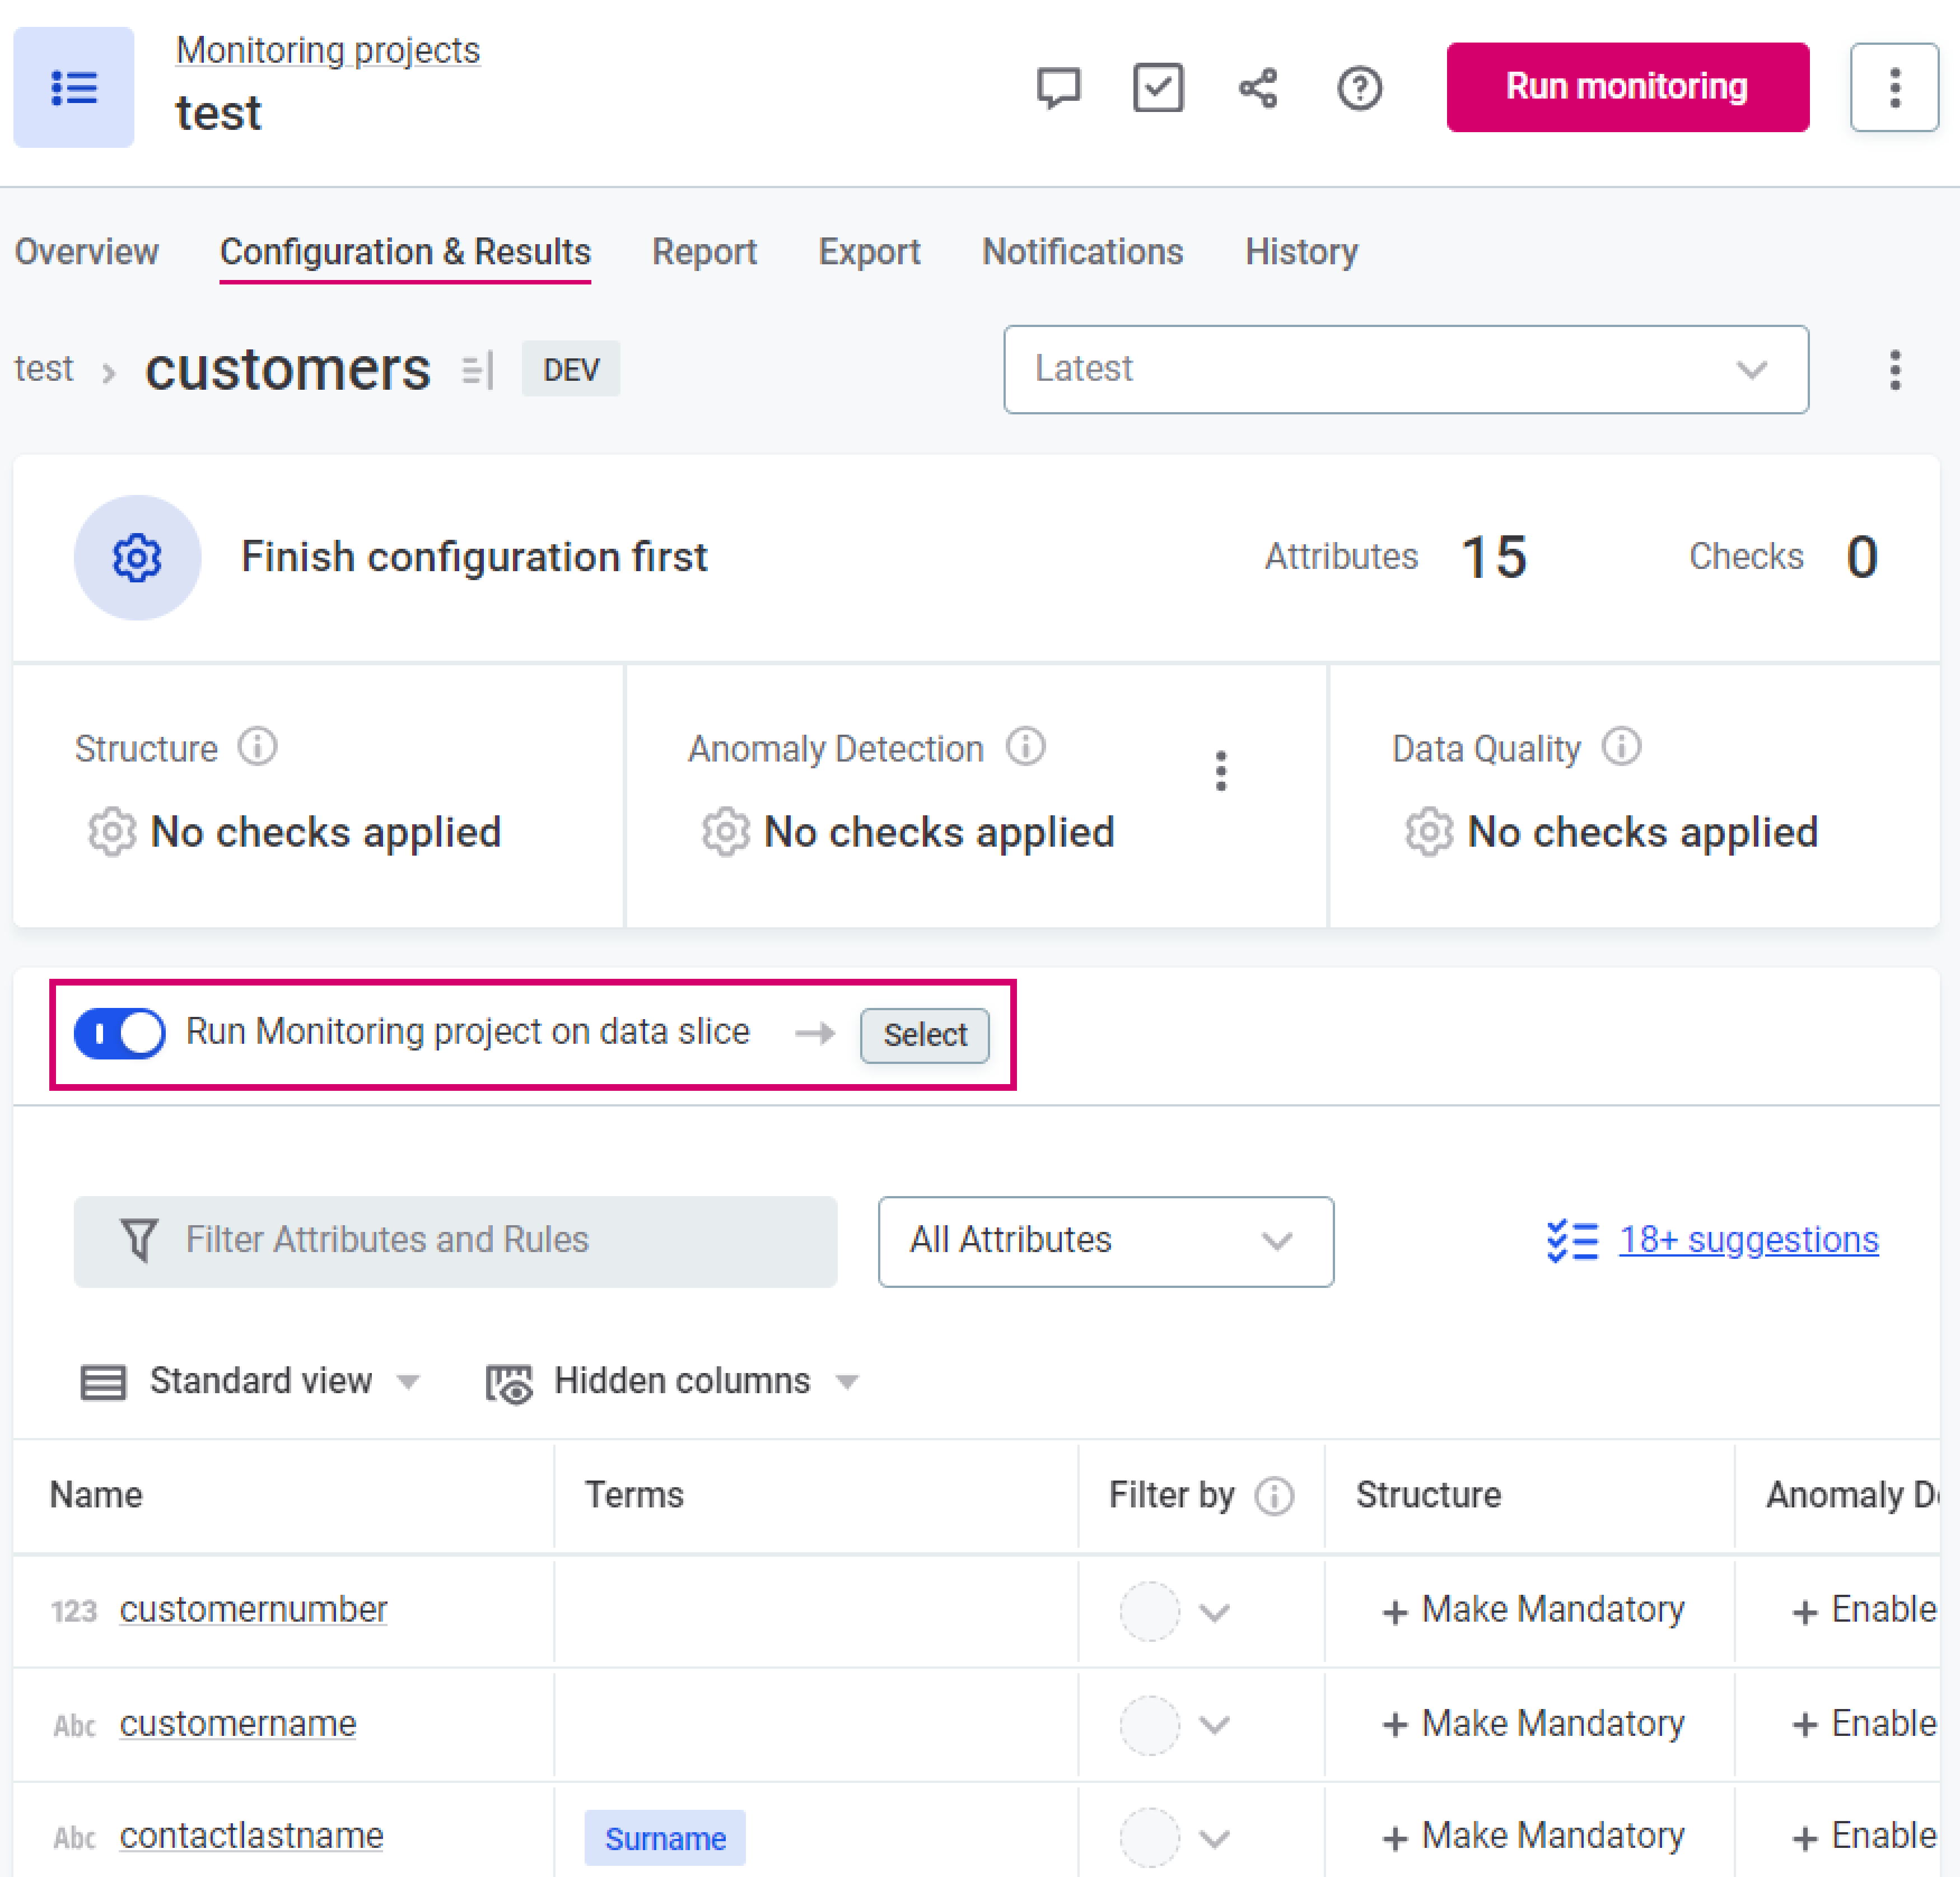Open the Standard view dropdown
This screenshot has width=1960, height=1877.
click(250, 1381)
